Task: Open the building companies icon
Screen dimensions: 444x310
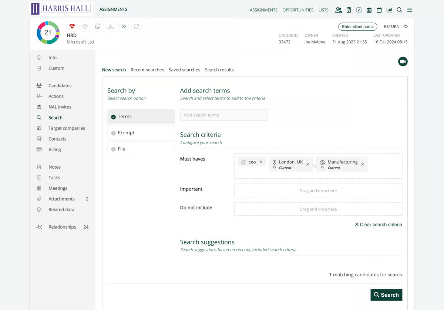Action: click(349, 10)
